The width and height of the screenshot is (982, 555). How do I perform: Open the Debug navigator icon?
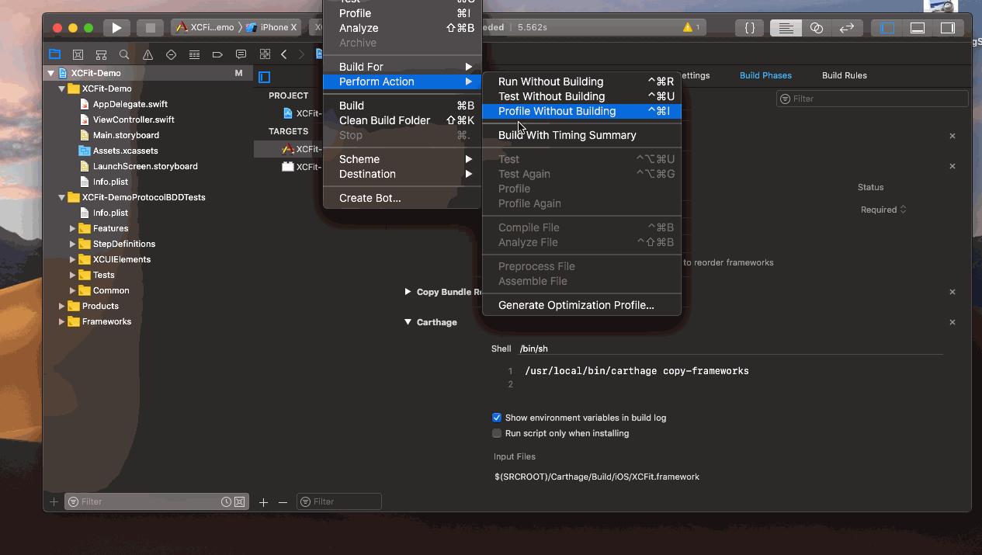click(x=194, y=54)
